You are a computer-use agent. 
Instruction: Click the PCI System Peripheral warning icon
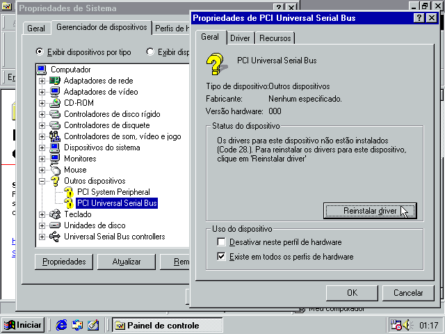click(68, 192)
